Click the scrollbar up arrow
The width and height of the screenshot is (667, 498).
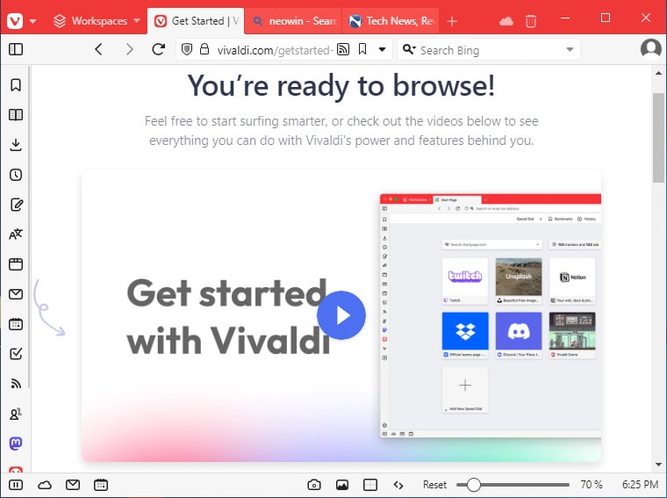tap(658, 73)
